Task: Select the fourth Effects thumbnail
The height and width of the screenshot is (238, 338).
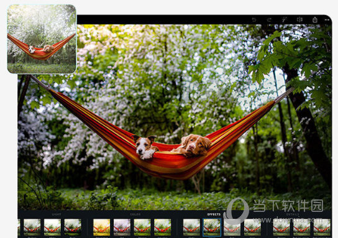Action: (252, 227)
